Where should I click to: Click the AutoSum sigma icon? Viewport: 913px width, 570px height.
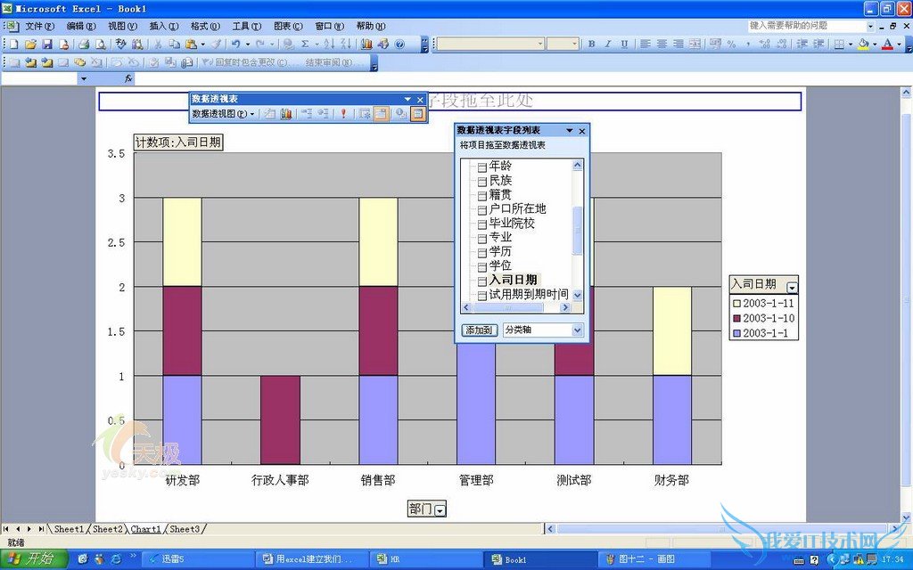pos(305,44)
